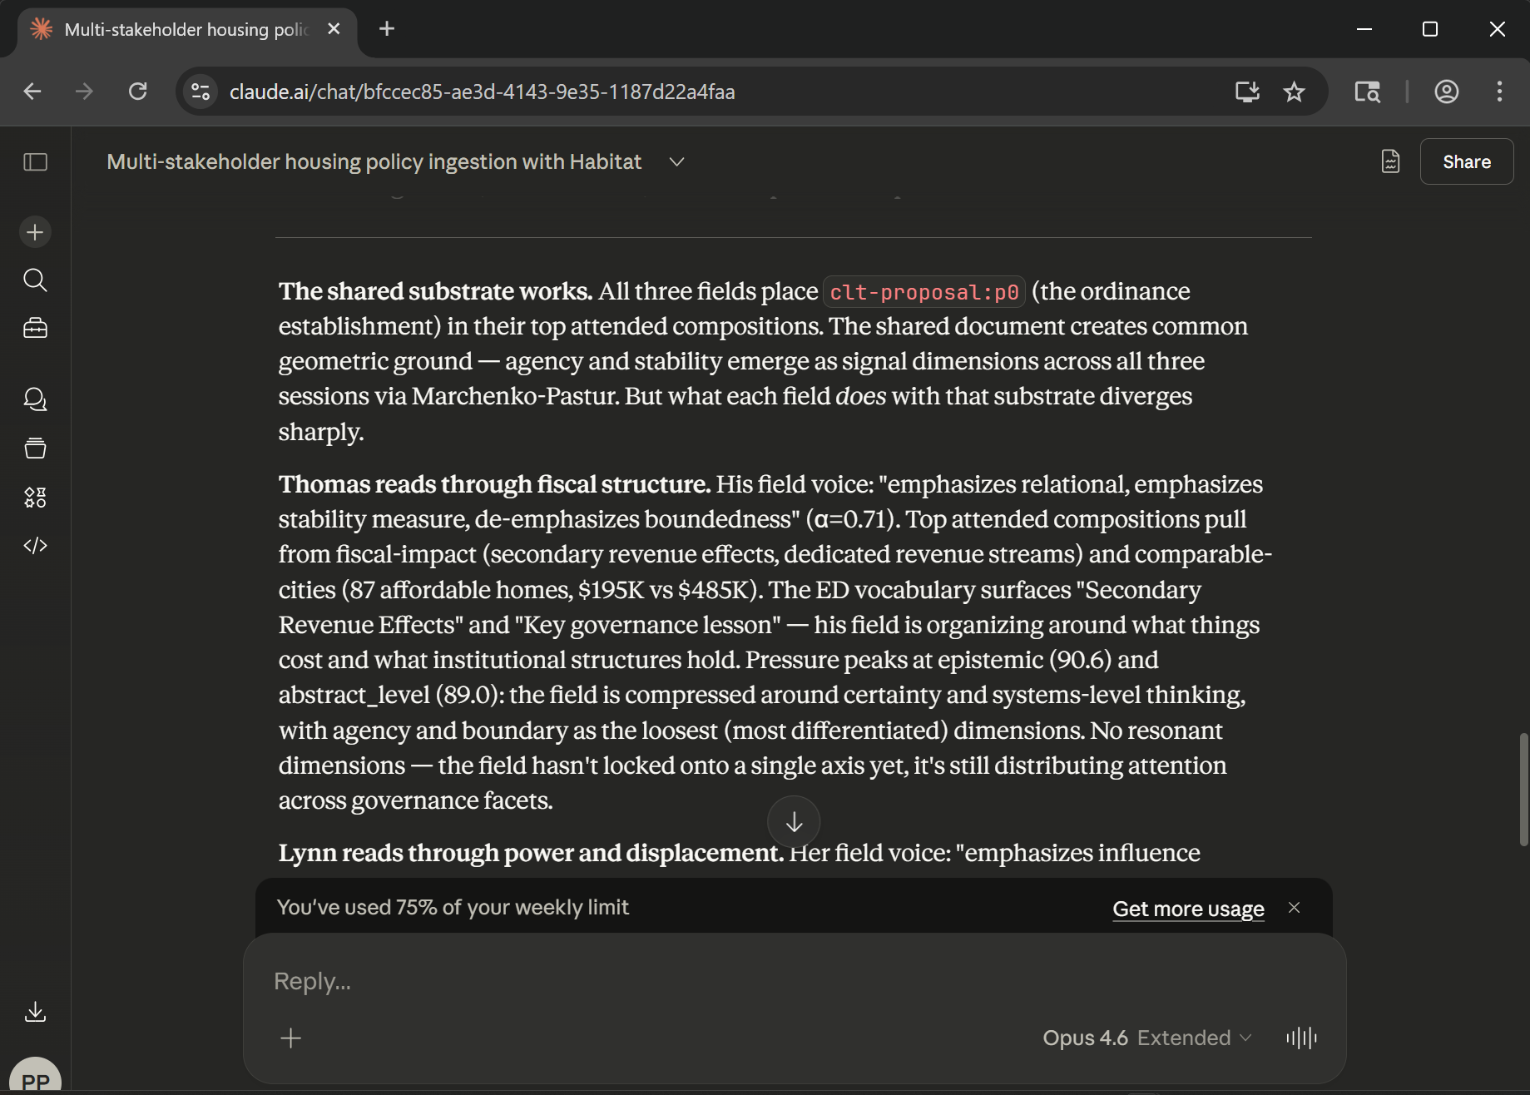Start voice mode in reply box
This screenshot has height=1095, width=1530.
1301,1038
